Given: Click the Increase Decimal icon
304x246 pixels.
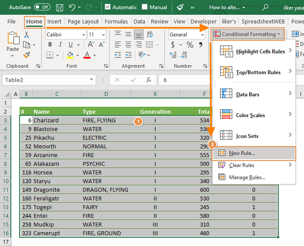Looking at the screenshot, I should pos(173,55).
